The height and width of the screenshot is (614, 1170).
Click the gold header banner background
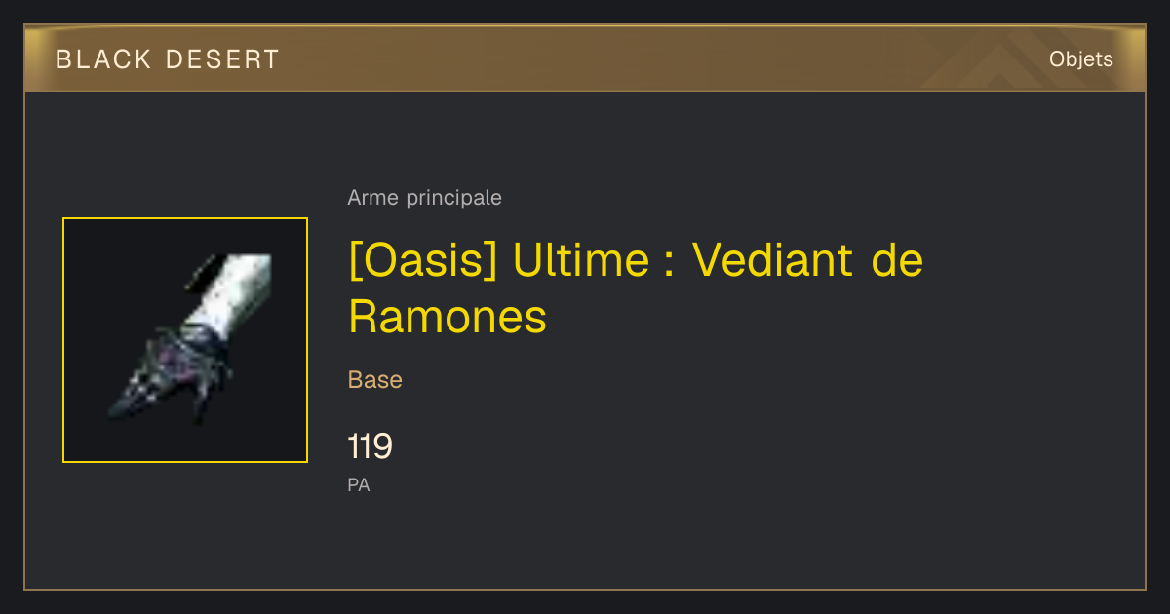tap(585, 59)
